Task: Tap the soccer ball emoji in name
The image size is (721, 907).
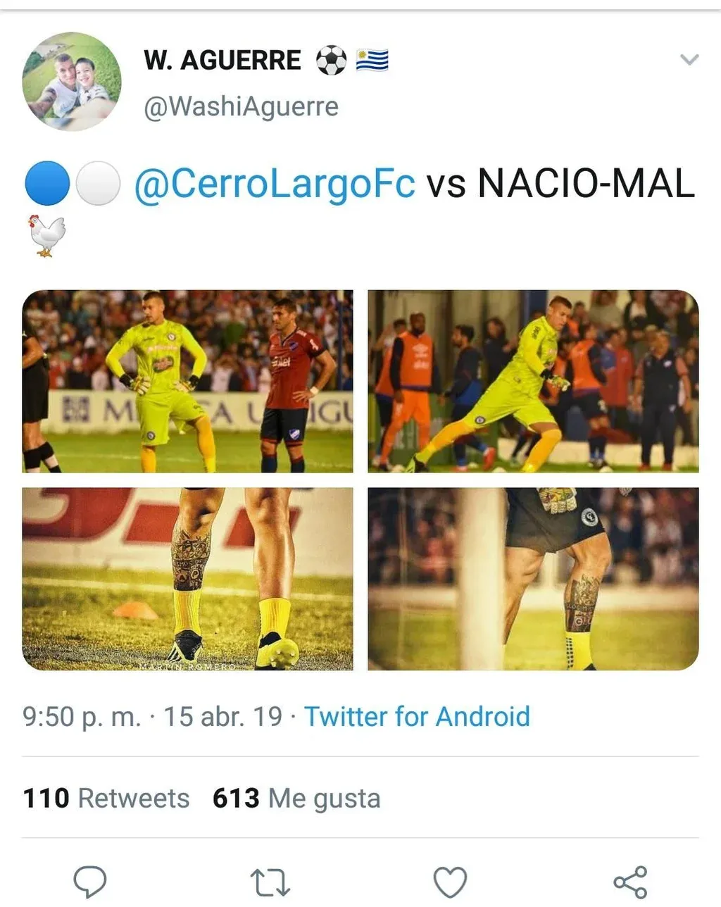Action: click(x=331, y=61)
